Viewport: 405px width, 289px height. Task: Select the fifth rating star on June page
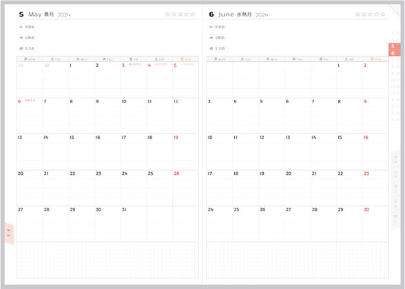pyautogui.click(x=383, y=14)
